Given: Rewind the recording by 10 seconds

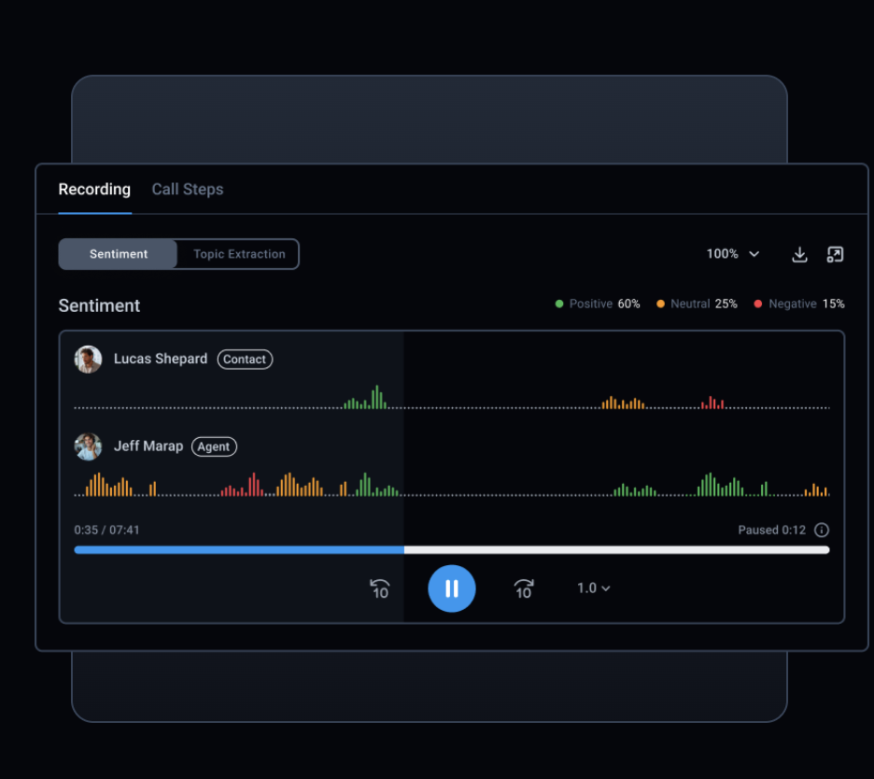Looking at the screenshot, I should pyautogui.click(x=380, y=588).
